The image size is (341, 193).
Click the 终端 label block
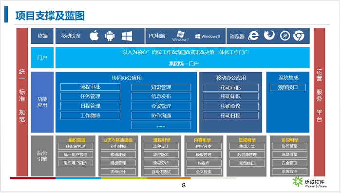(42, 36)
